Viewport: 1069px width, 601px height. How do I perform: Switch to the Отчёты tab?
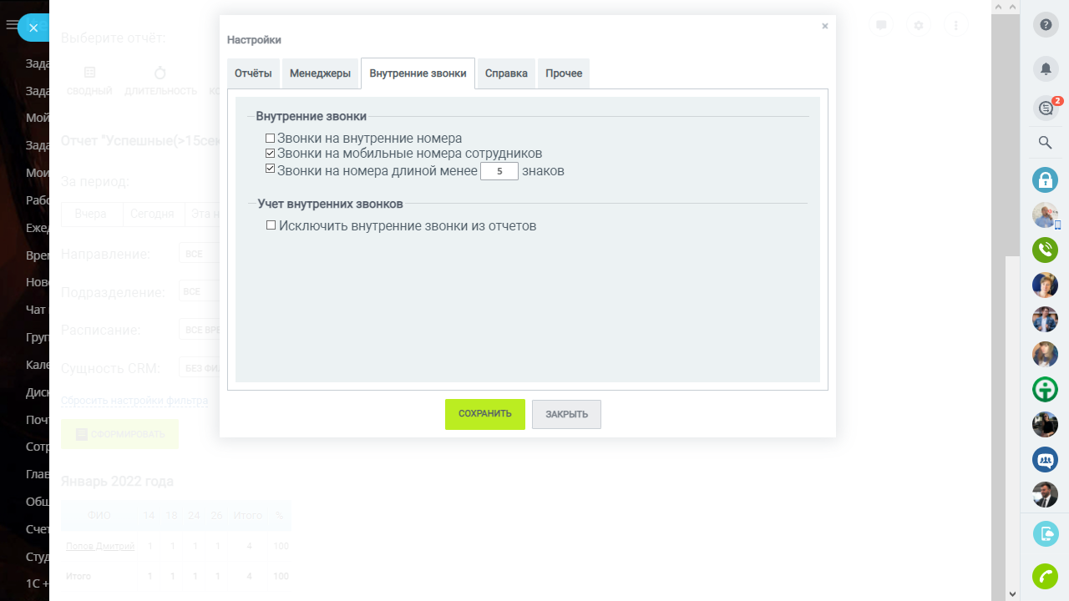coord(253,73)
